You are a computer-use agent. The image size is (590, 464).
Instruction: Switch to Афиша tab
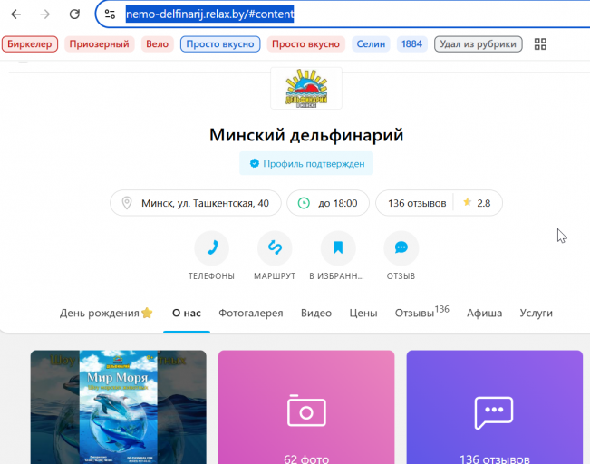click(485, 313)
